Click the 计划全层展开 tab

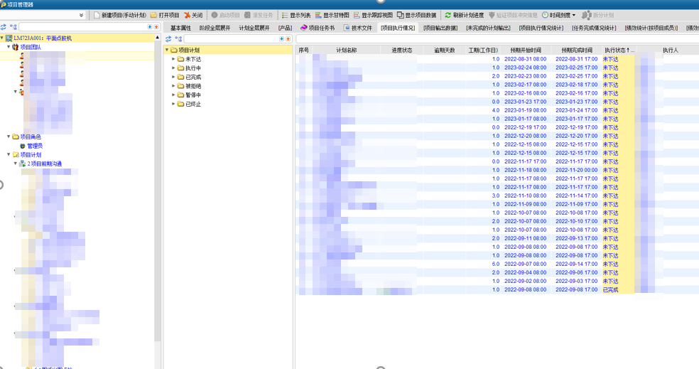pos(254,28)
